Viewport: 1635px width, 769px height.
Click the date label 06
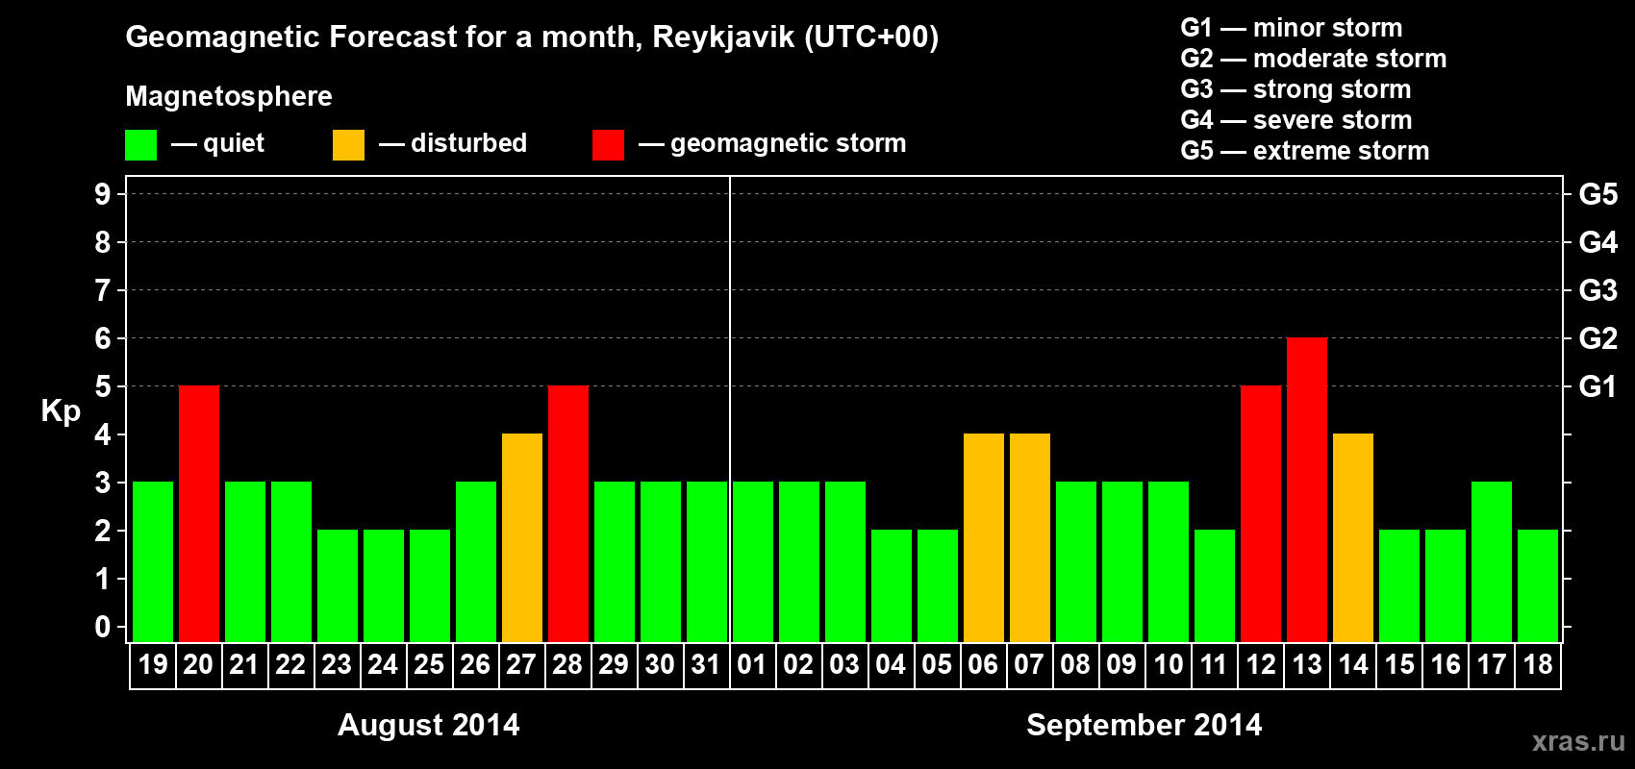point(983,664)
